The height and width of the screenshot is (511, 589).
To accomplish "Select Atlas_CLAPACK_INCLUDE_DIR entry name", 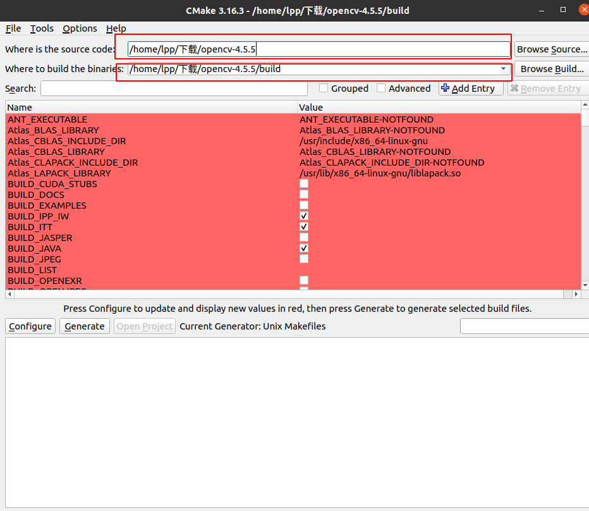I will tap(73, 163).
